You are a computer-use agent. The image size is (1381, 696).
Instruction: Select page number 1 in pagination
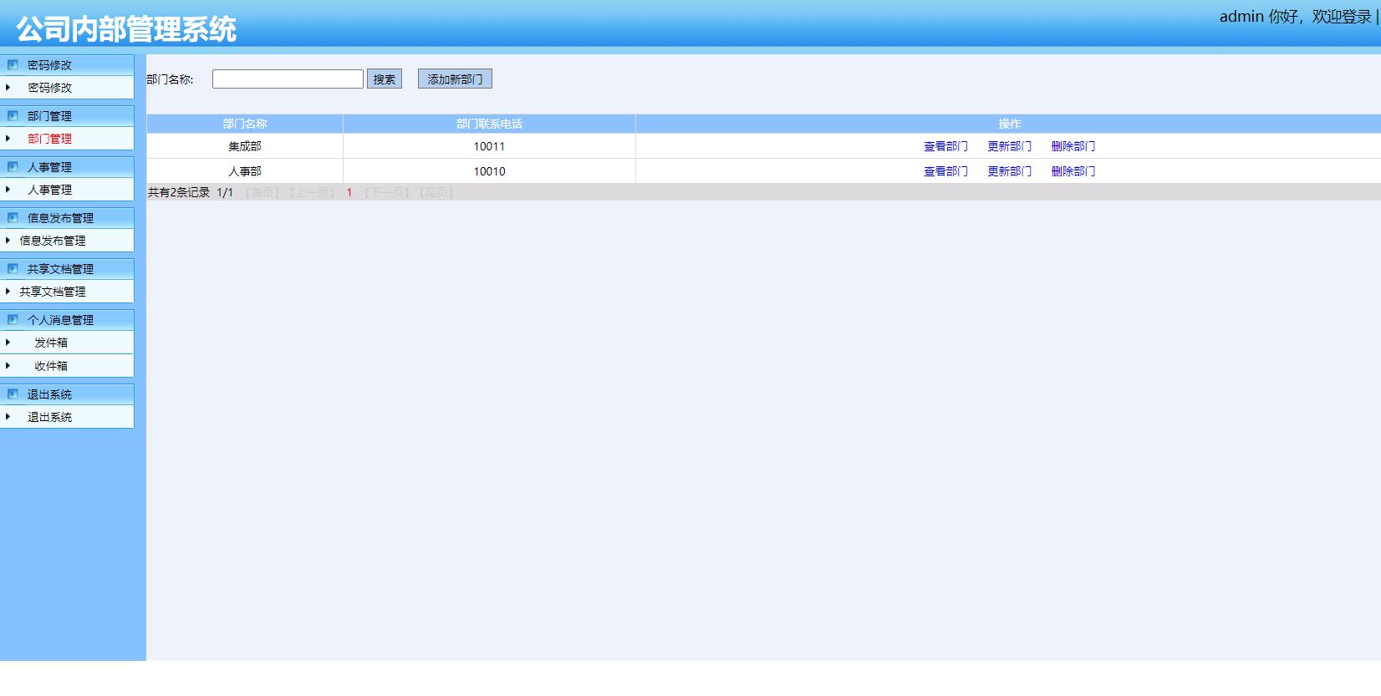click(x=349, y=192)
